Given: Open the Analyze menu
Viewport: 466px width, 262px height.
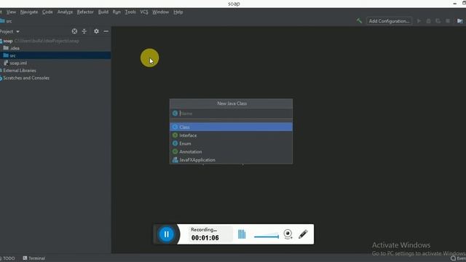Looking at the screenshot, I should click(x=65, y=12).
